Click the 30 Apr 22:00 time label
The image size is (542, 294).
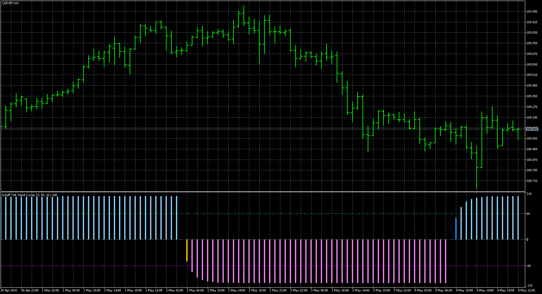click(x=30, y=290)
